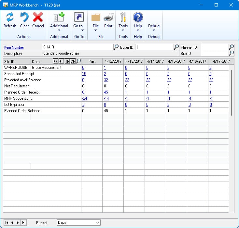The height and width of the screenshot is (228, 239).
Task: Open lookup magnifier next to Item Number field
Action: tap(116, 47)
